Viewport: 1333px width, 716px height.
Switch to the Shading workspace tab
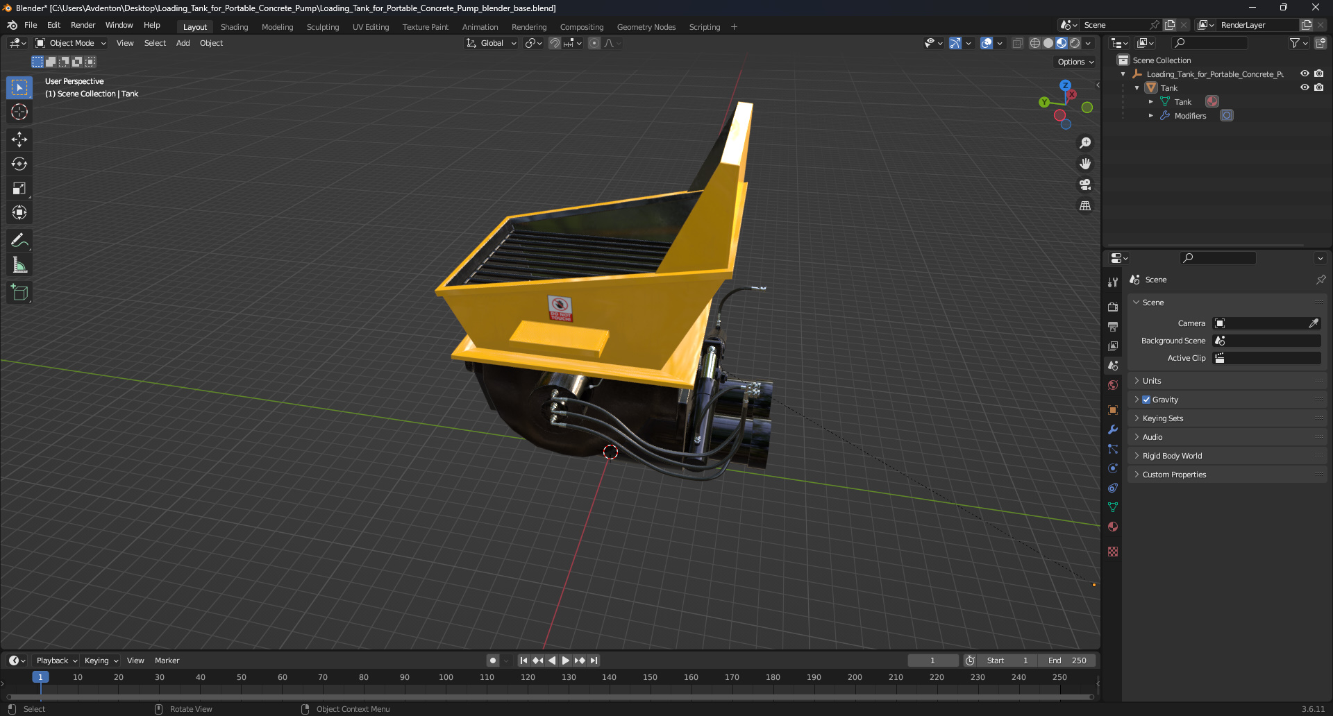coord(234,27)
